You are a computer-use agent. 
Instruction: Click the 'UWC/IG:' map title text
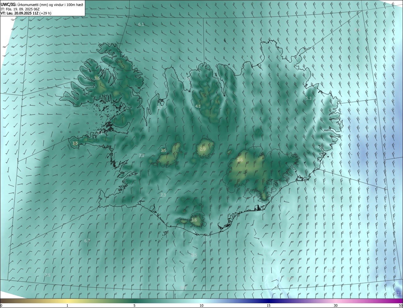(9, 4)
